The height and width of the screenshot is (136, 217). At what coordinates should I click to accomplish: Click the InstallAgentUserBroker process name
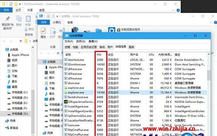point(81,111)
